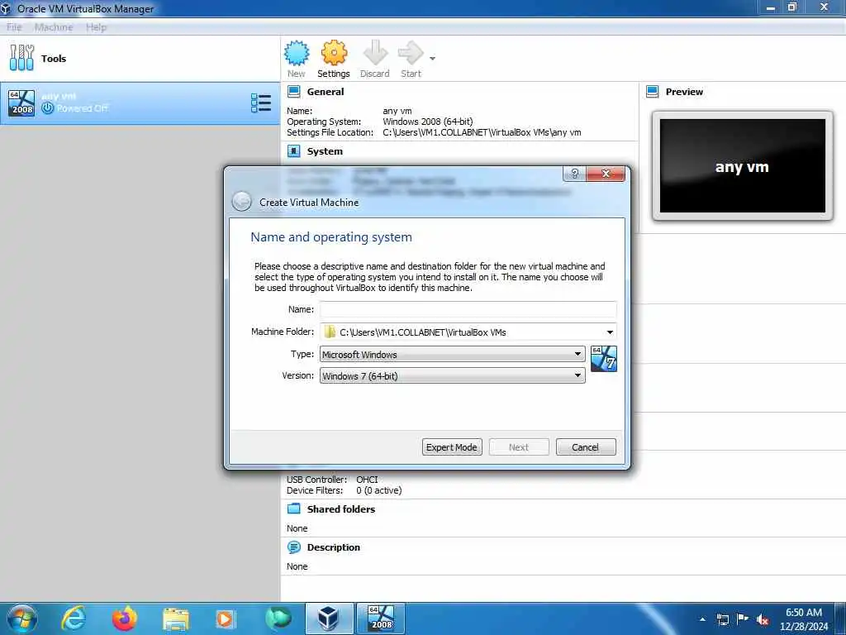Click the General section heading
Viewport: 846px width, 635px height.
(326, 92)
